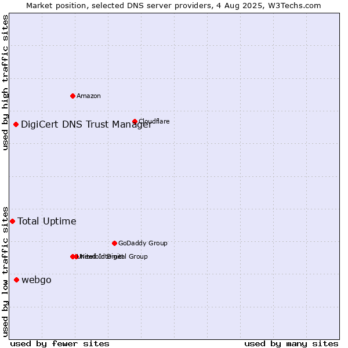Select the 'Amazon' label text
Image resolution: width=348 pixels, height=348 pixels.
[89, 96]
